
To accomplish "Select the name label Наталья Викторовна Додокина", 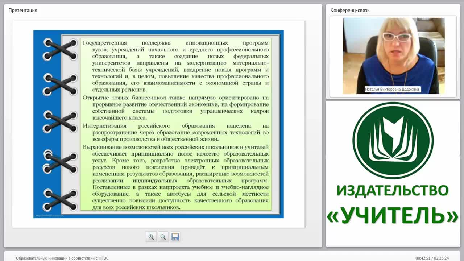I will 393,89.
